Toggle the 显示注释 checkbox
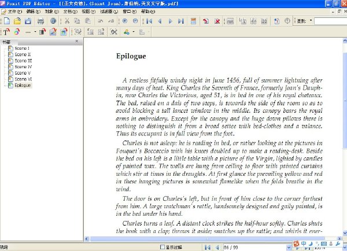This screenshot has width=347, height=251. click(163, 247)
